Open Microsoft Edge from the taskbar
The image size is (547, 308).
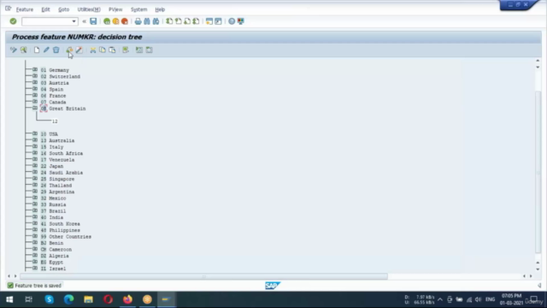tap(68, 299)
